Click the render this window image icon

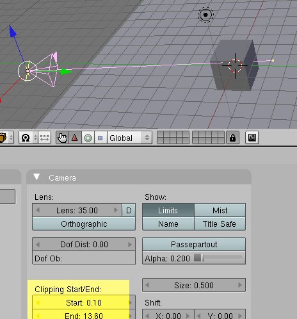pos(252,138)
